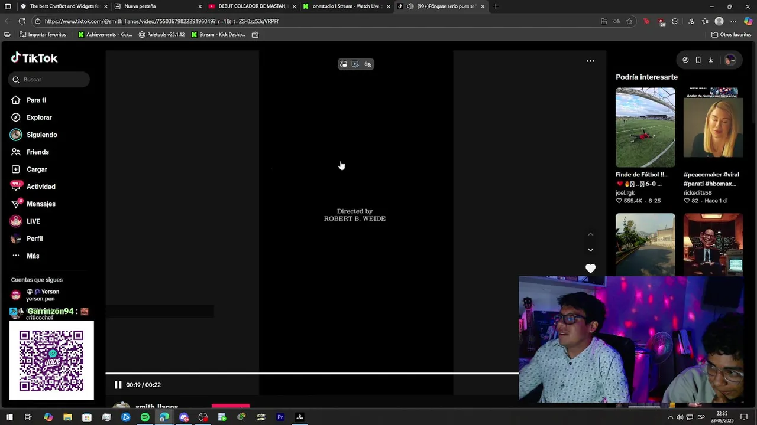This screenshot has height=425, width=757.
Task: Open the Actividad notifications
Action: click(33, 187)
